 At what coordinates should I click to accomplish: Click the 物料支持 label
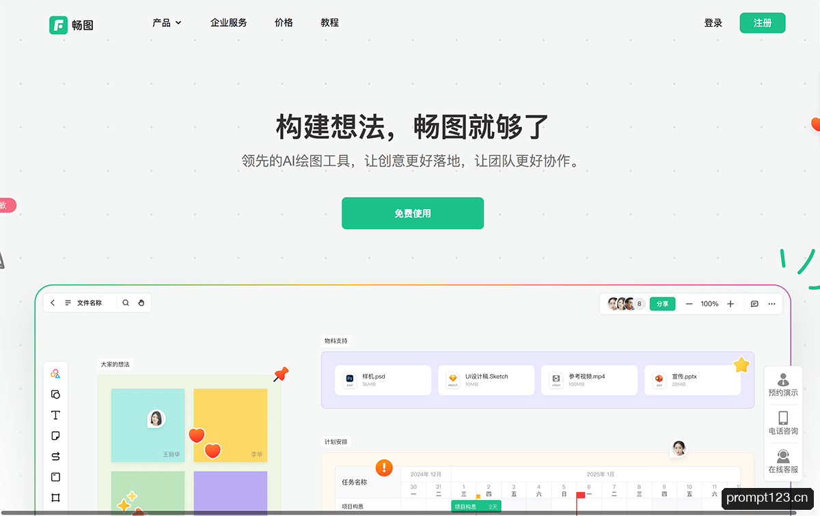[x=336, y=340]
